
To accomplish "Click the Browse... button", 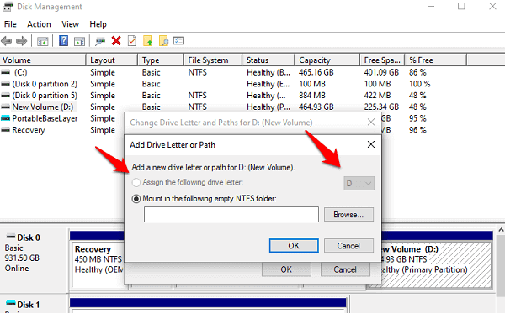I will click(348, 215).
